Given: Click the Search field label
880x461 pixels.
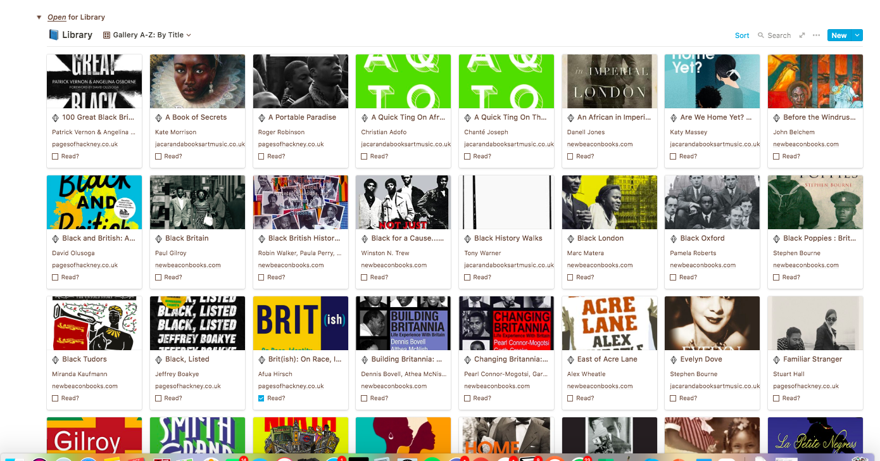Looking at the screenshot, I should pos(779,35).
